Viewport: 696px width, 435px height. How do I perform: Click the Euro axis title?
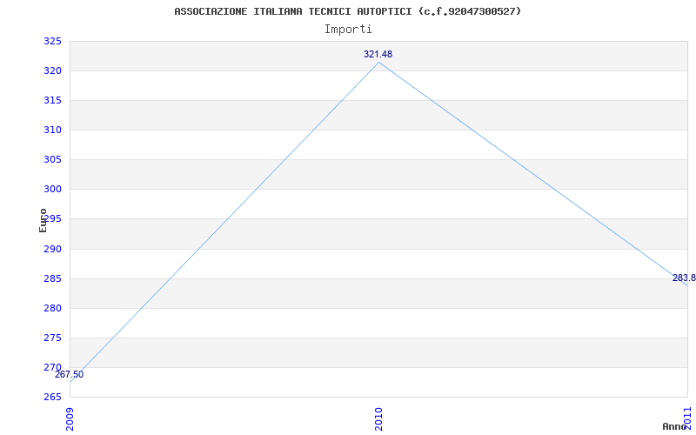coord(43,221)
